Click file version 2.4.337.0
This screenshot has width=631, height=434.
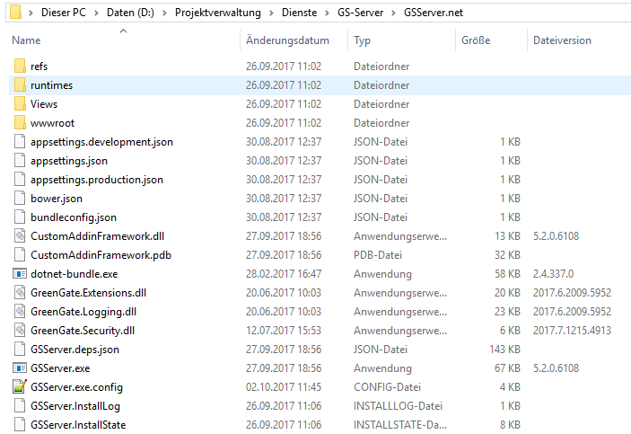(553, 274)
